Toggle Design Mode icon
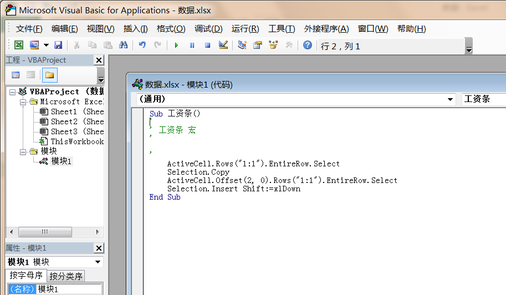The width and height of the screenshot is (506, 295). click(x=223, y=45)
